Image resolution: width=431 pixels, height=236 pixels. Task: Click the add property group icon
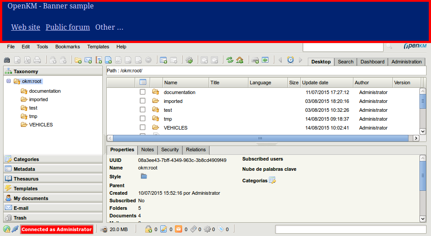click(163, 60)
